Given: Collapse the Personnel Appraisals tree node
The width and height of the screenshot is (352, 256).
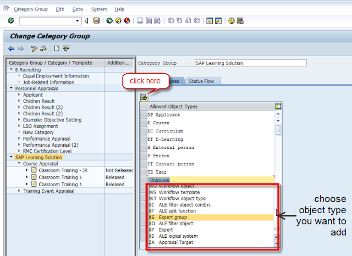Looking at the screenshot, I should tap(11, 88).
